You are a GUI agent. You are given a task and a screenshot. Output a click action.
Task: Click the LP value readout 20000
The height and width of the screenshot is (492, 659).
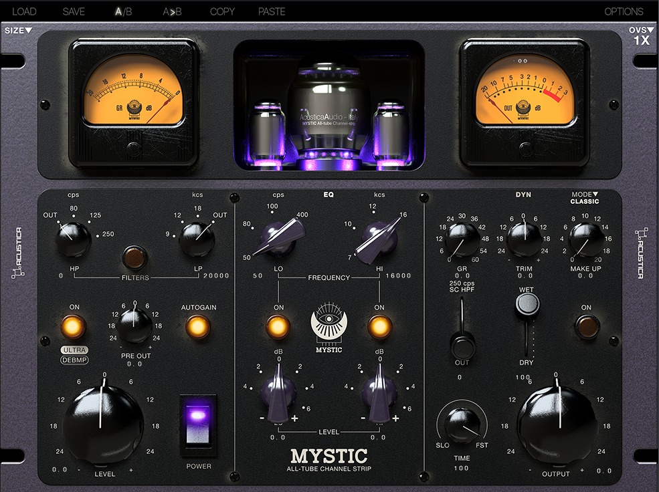click(216, 276)
